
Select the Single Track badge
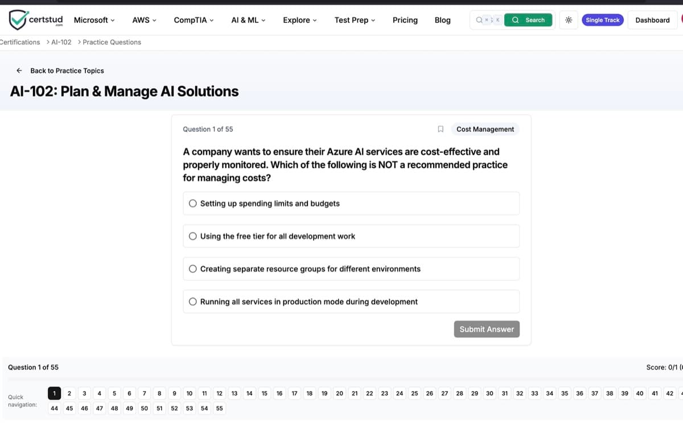pyautogui.click(x=602, y=19)
